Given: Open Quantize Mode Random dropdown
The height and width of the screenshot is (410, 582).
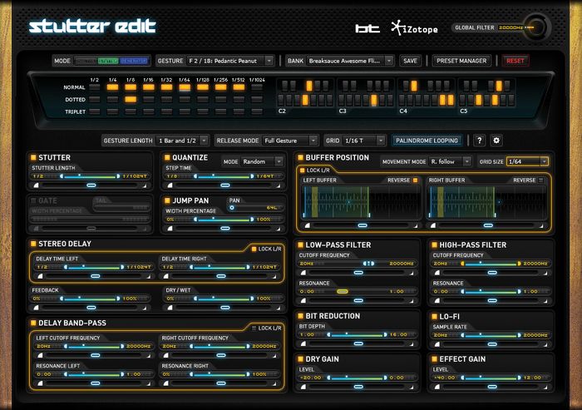Looking at the screenshot, I should (263, 161).
